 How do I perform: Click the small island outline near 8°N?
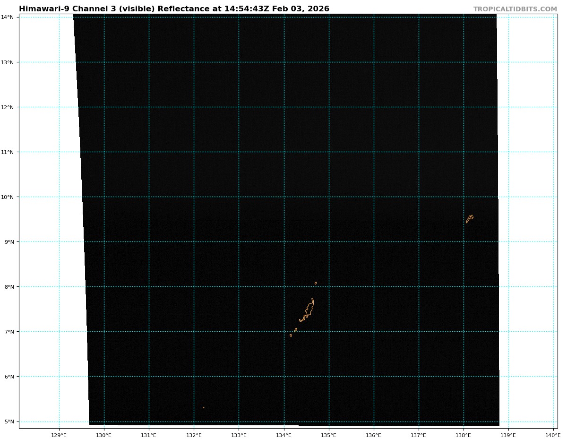316,283
